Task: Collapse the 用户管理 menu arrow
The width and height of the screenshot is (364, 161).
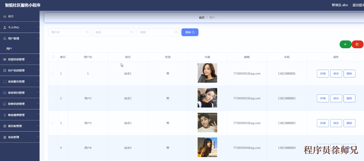Action: tap(38, 38)
